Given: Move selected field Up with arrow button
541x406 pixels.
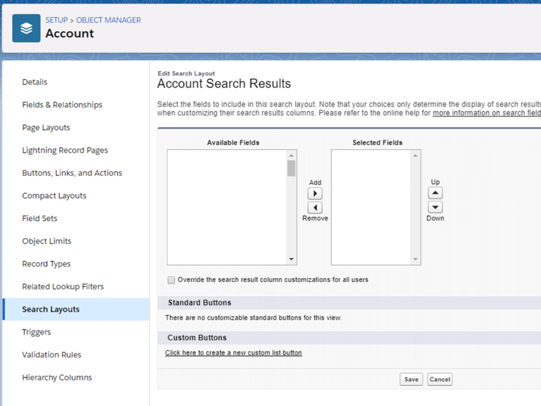Looking at the screenshot, I should click(x=435, y=193).
